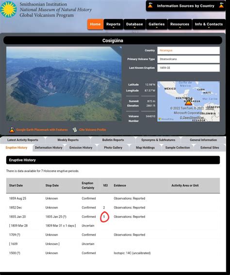Screen dimensions: 230x275
Task: Expand the Database menu
Action: 134,24
